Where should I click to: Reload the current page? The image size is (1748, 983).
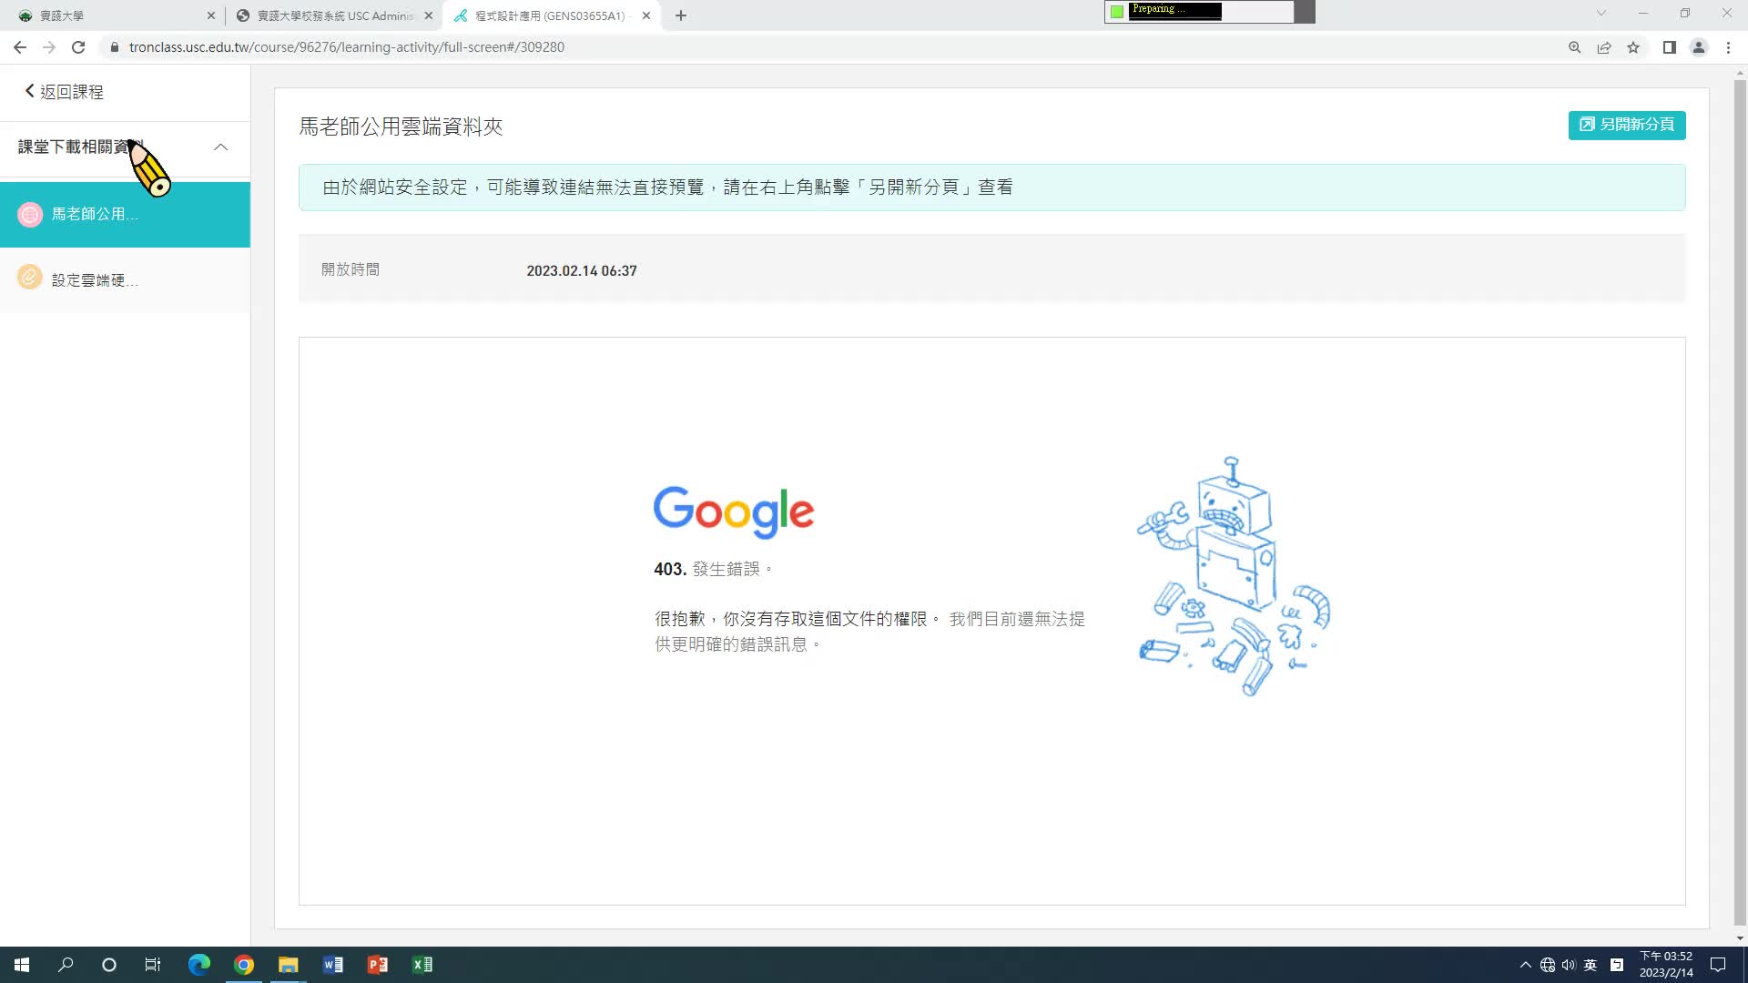coord(78,47)
